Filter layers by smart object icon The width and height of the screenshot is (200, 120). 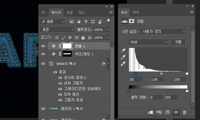point(100,21)
